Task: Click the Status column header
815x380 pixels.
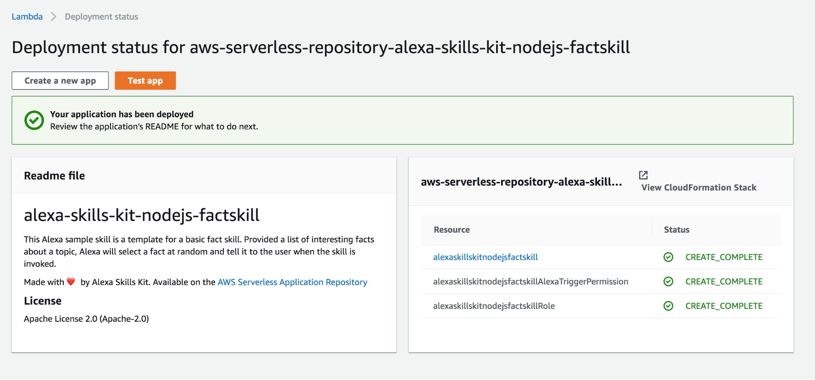Action: click(676, 230)
